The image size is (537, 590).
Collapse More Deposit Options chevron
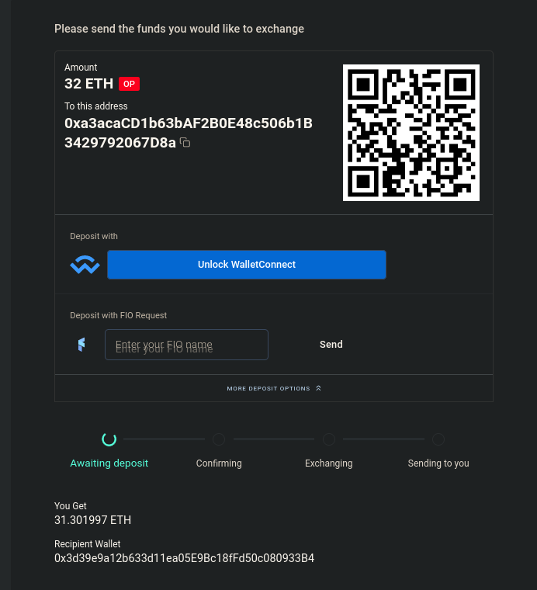[318, 388]
